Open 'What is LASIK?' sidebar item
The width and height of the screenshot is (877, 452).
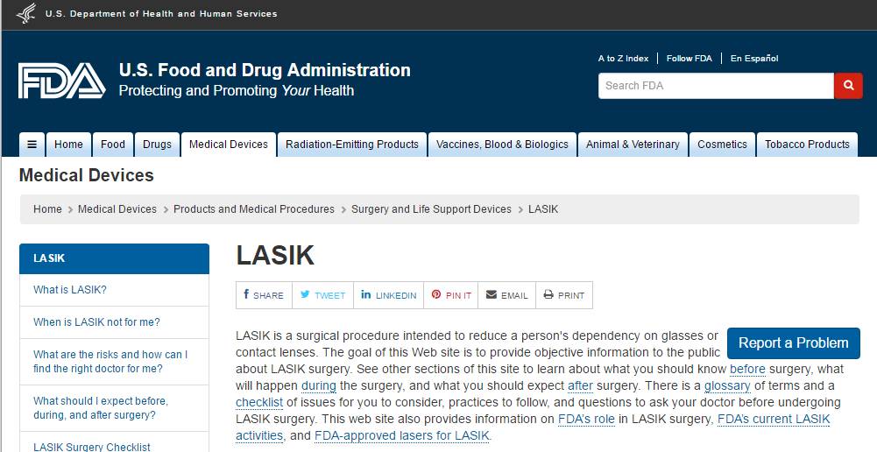70,290
